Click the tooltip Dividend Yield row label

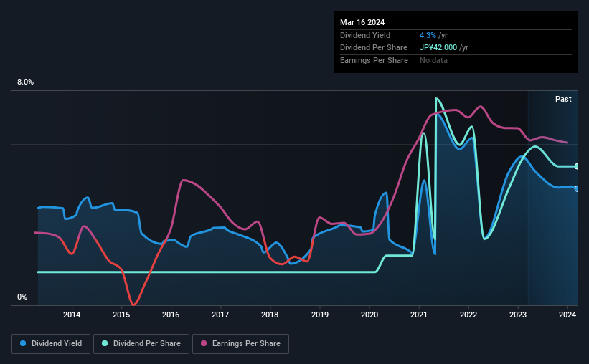[x=365, y=35]
